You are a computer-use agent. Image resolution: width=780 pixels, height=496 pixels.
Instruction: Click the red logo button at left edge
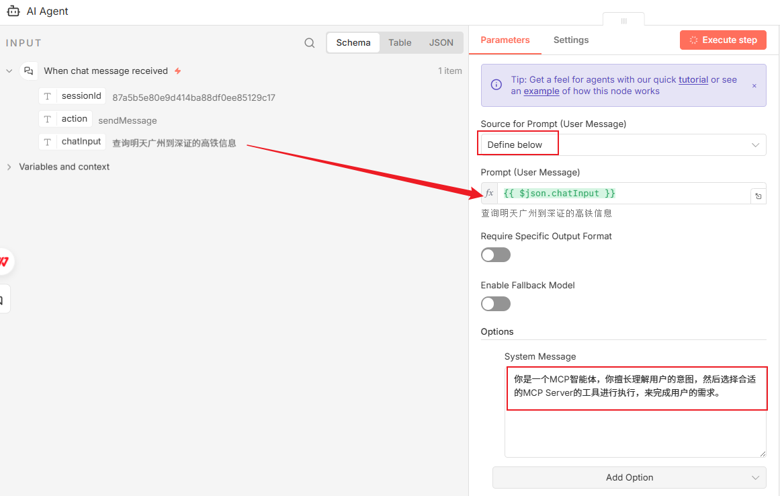3,261
